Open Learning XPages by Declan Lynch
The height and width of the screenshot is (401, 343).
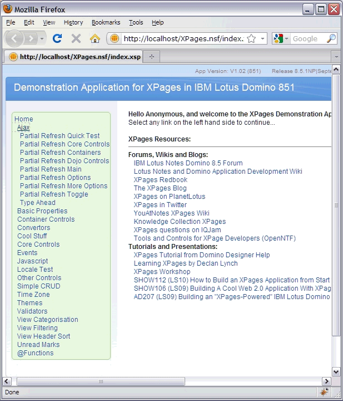point(186,263)
